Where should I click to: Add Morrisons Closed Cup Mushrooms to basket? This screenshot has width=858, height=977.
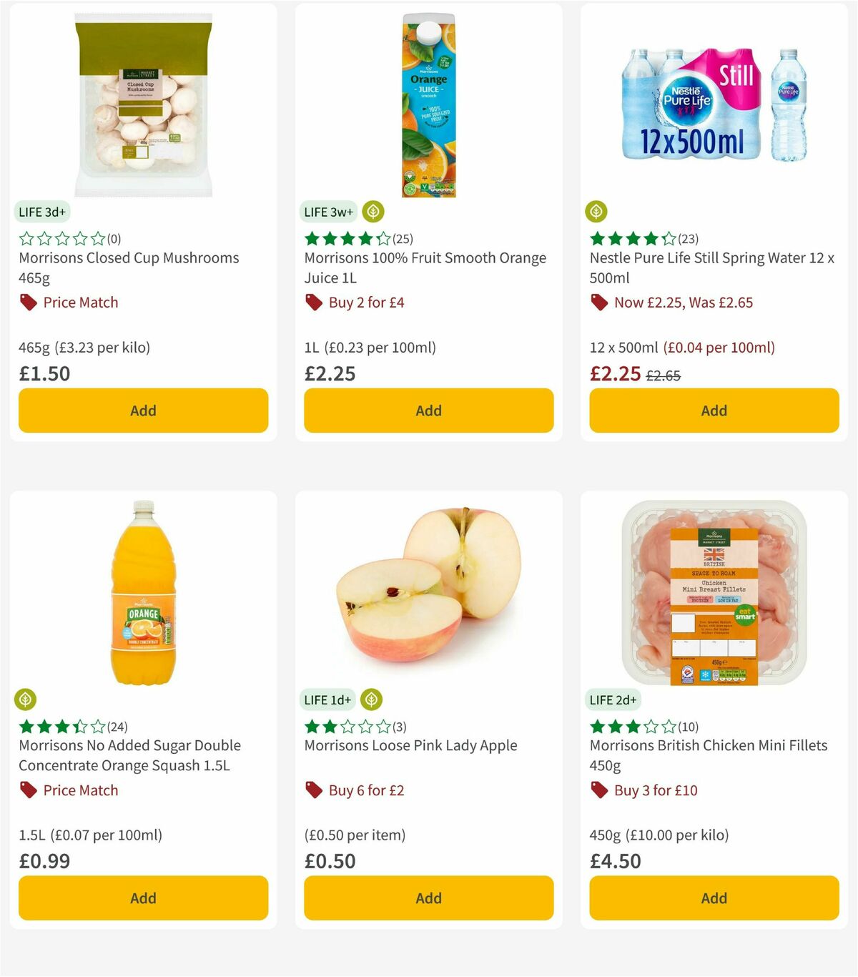click(143, 411)
